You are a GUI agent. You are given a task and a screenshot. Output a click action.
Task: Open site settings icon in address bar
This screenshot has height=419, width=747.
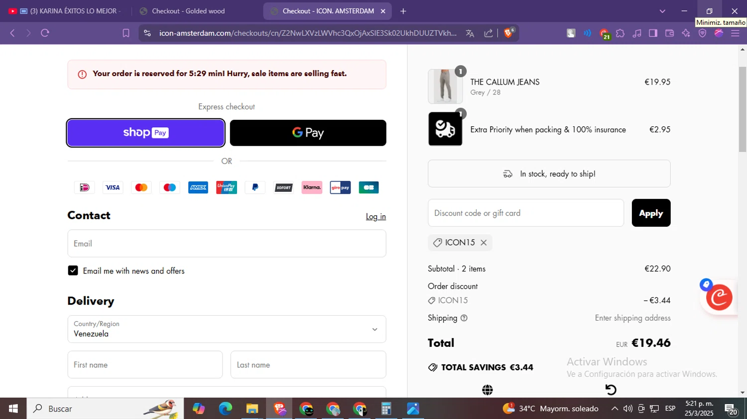click(147, 33)
